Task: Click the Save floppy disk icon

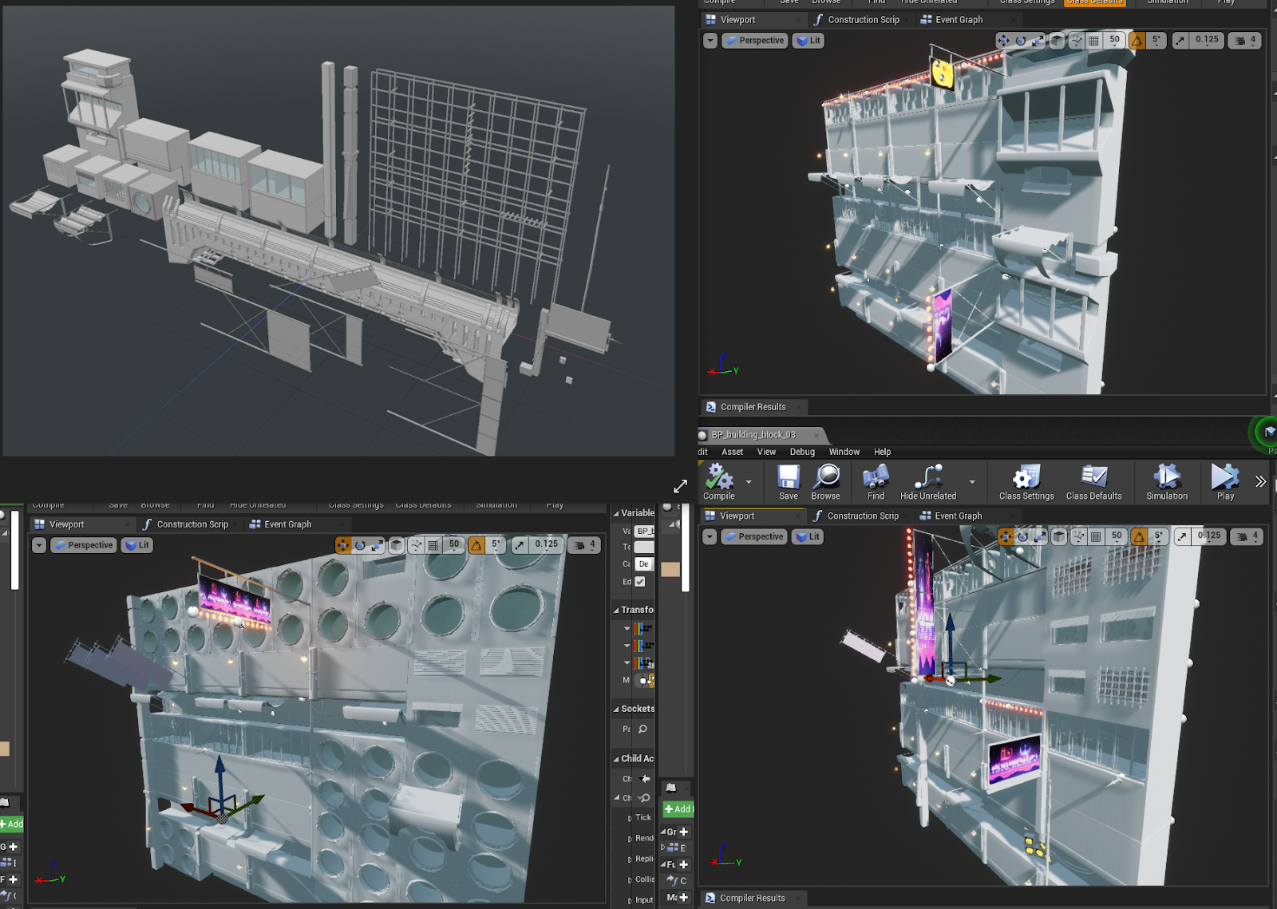Action: click(x=789, y=477)
